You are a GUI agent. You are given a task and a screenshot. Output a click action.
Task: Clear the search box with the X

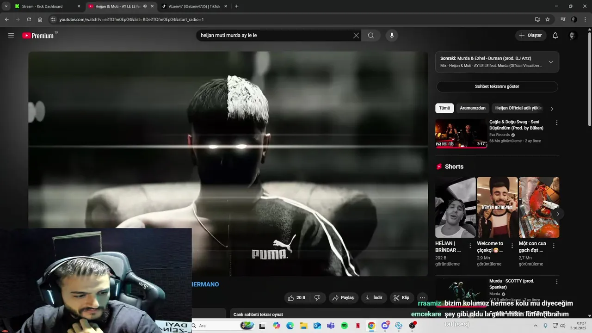pos(356,36)
